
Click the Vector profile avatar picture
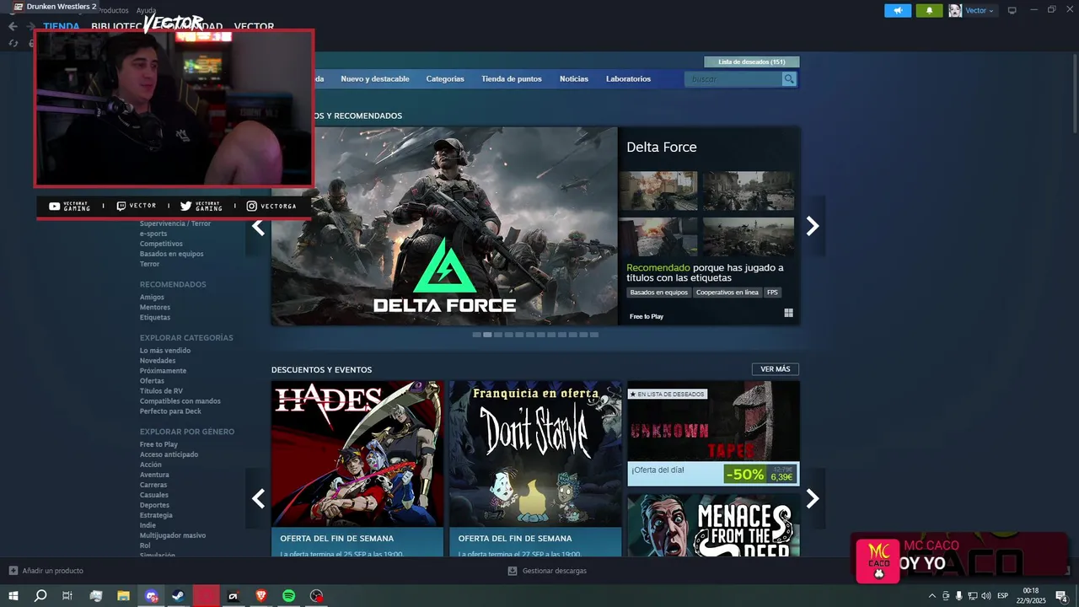(955, 10)
